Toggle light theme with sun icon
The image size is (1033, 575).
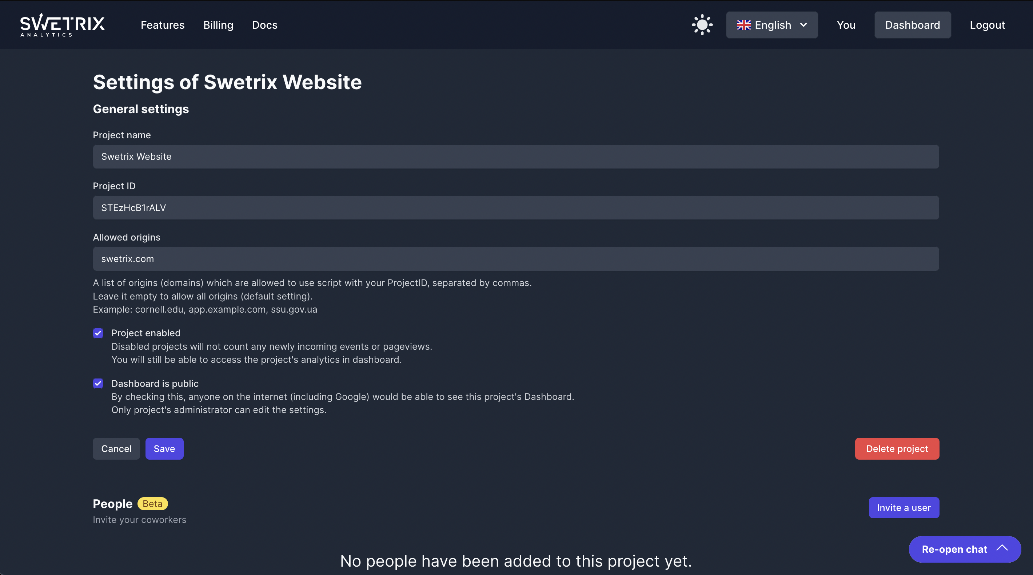pyautogui.click(x=702, y=25)
